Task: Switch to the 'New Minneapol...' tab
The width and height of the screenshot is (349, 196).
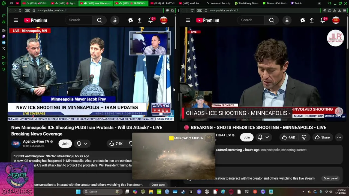Action: coord(95,3)
